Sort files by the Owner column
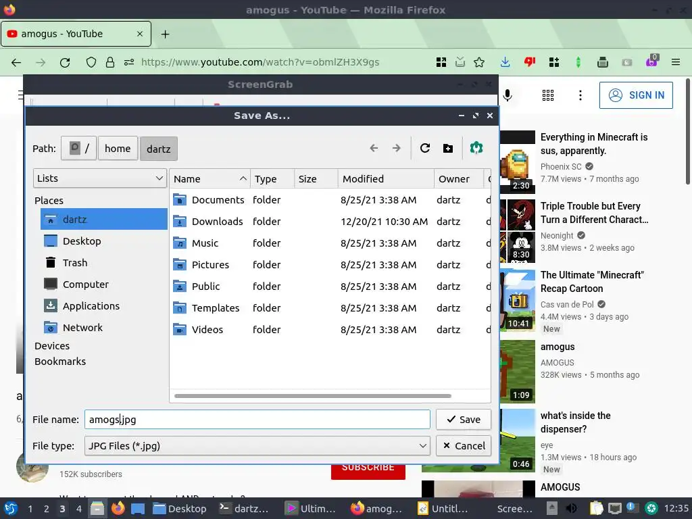 tap(459, 178)
